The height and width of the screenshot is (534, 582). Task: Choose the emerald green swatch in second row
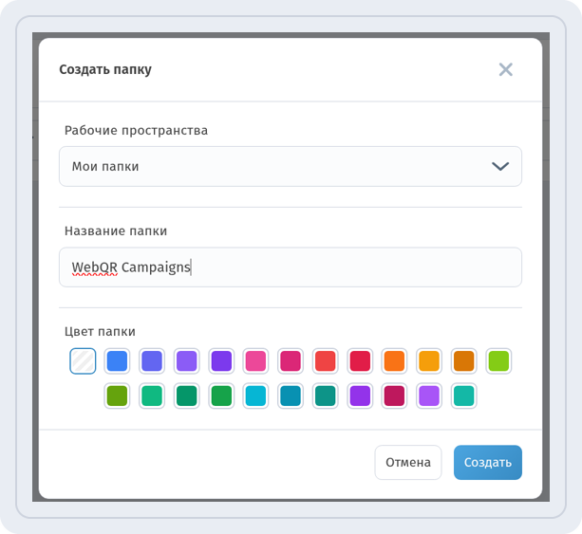[152, 396]
